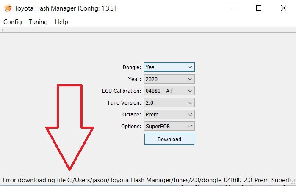Click the Octane: label

click(132, 115)
